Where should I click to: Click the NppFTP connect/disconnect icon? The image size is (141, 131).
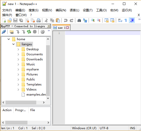(x=4, y=32)
